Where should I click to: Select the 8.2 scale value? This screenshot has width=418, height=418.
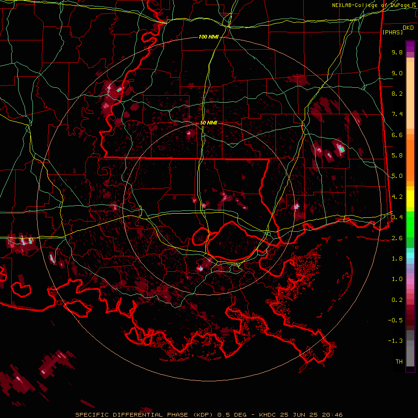pyautogui.click(x=397, y=93)
